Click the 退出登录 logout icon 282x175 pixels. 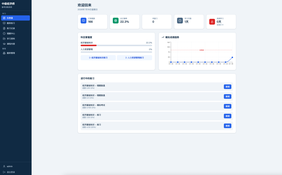click(x=4, y=172)
